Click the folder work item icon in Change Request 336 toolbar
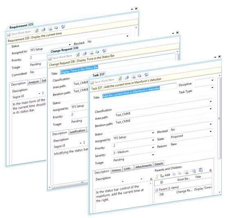The image size is (227, 218). (x=91, y=52)
